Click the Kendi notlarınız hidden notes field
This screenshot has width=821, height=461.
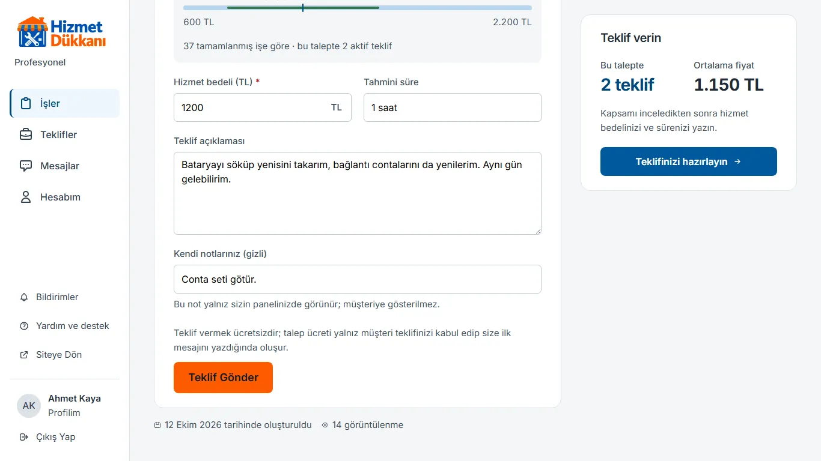point(358,279)
